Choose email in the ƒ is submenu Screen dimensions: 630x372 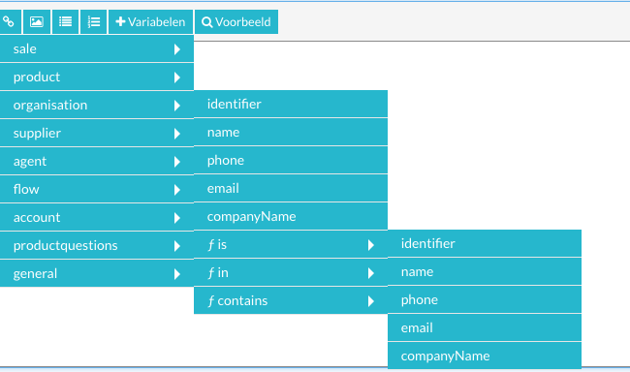pos(485,327)
